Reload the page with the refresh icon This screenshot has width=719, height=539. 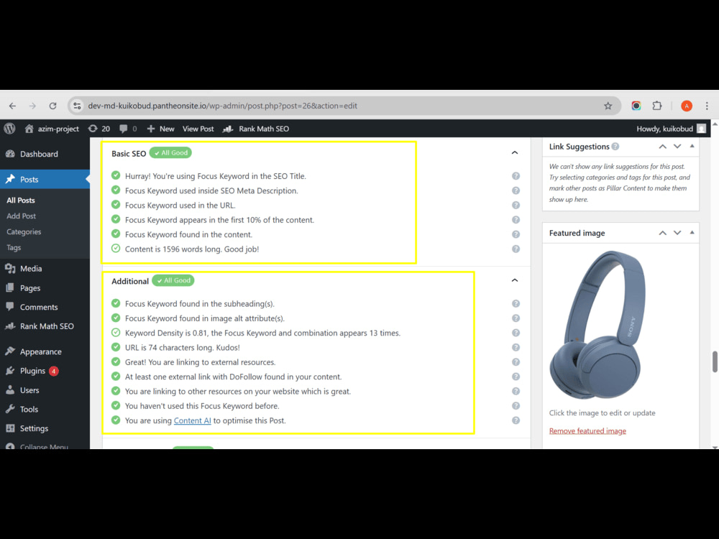coord(52,106)
